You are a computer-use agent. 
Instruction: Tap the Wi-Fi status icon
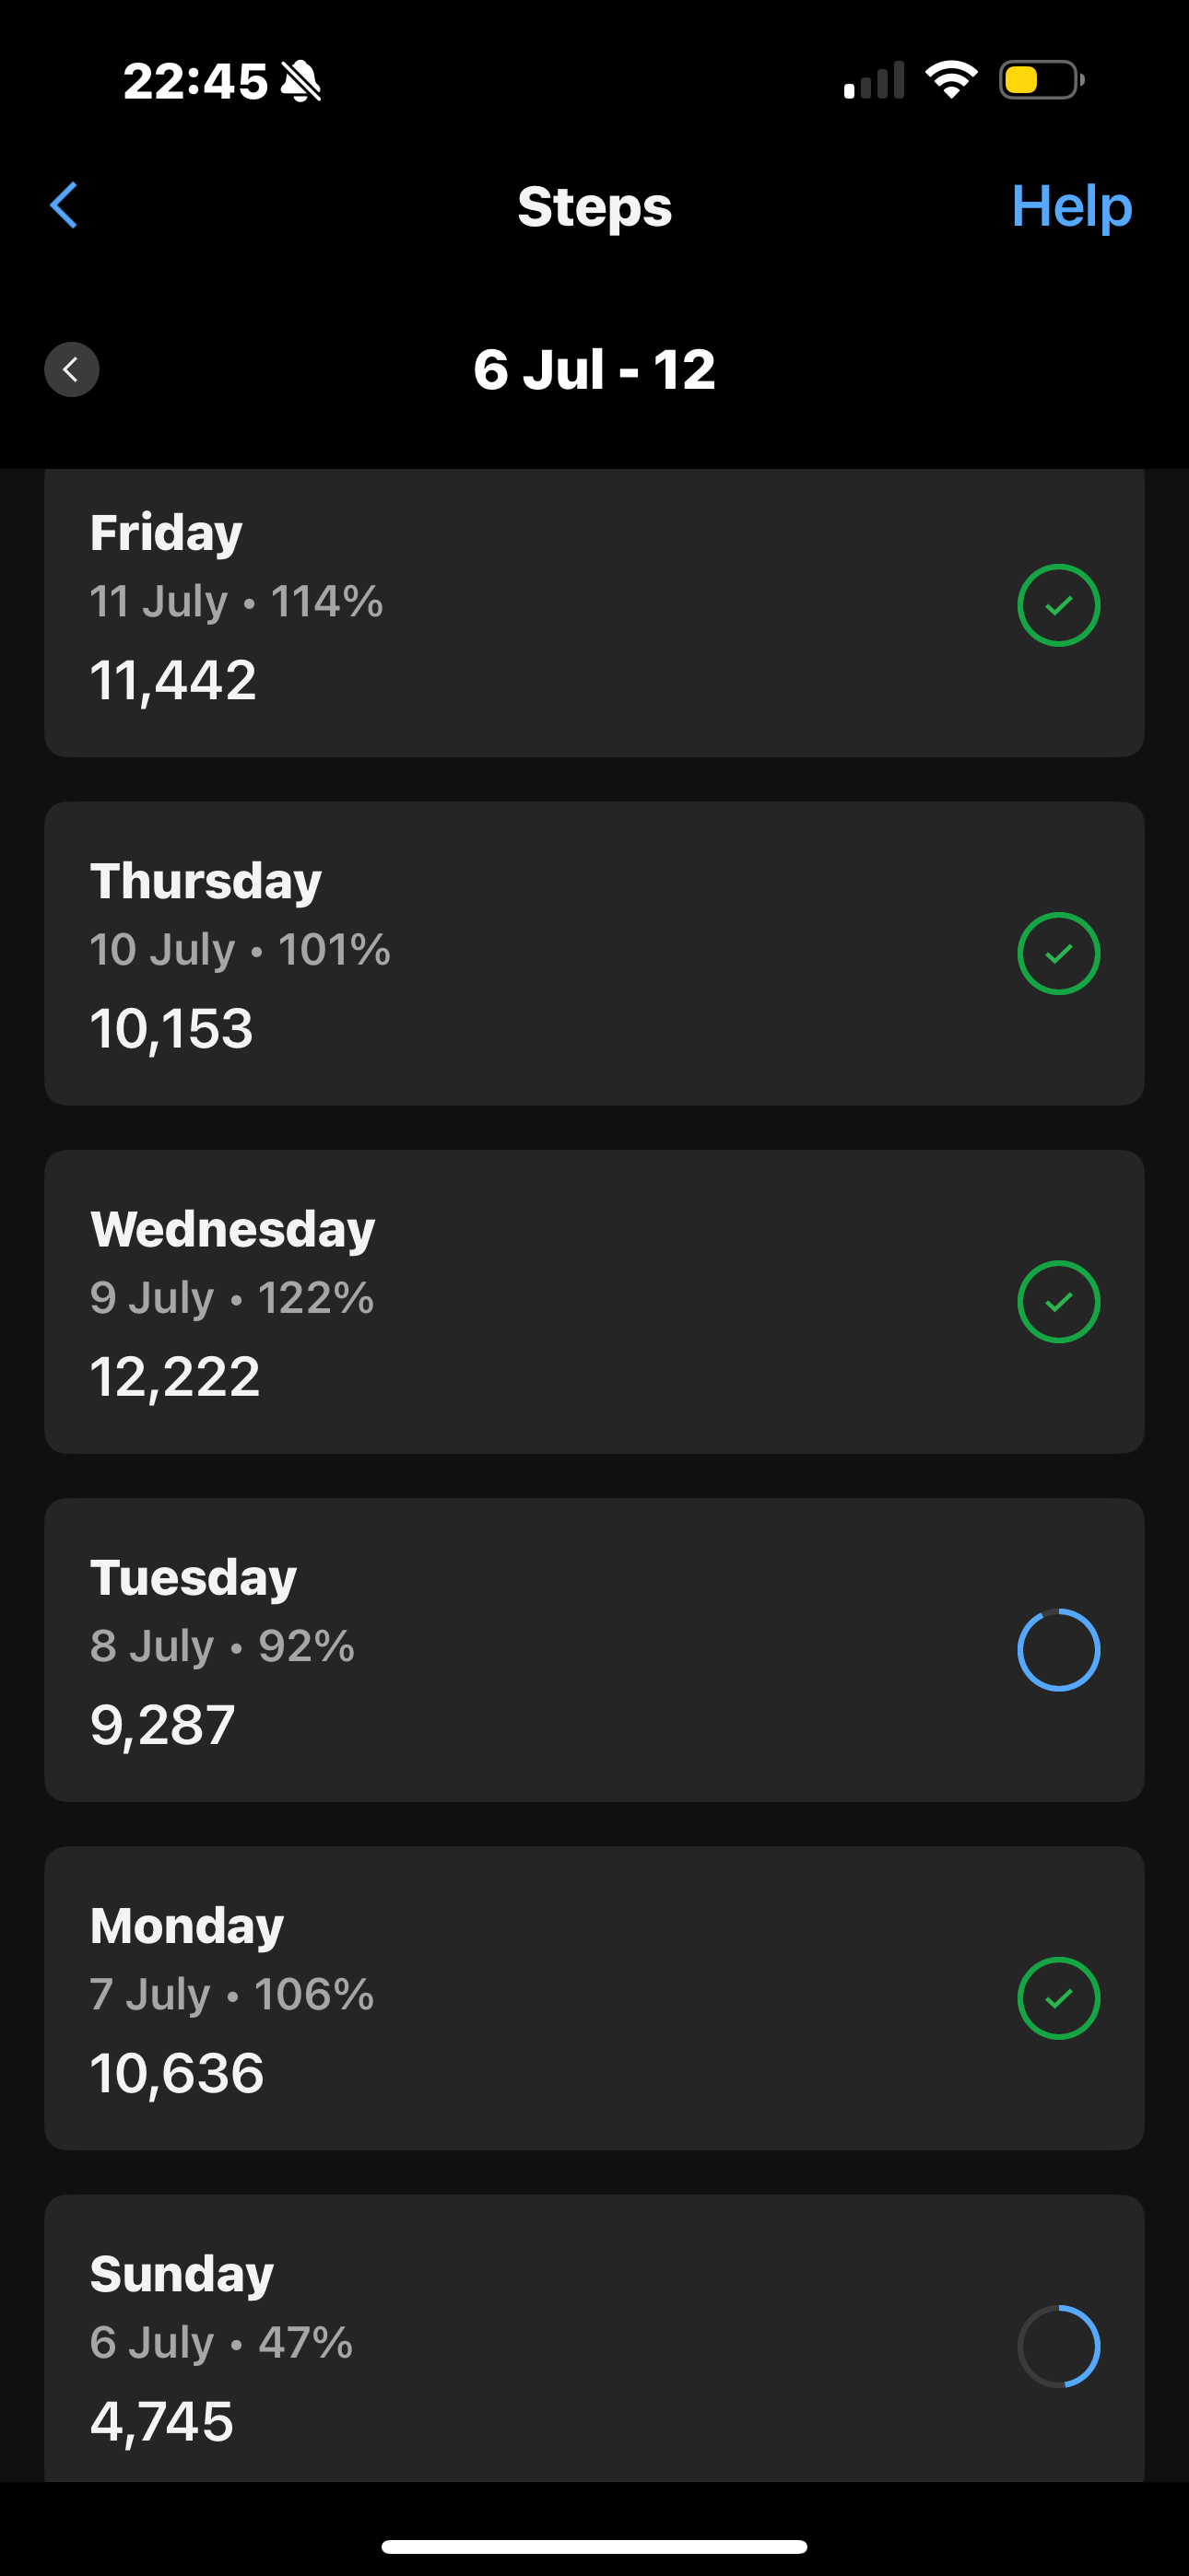pyautogui.click(x=951, y=79)
